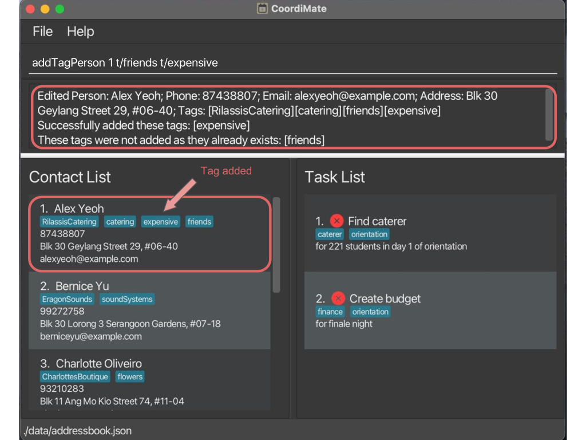Click the 'caterer' tag in Task List
This screenshot has height=440, width=586.
[330, 234]
